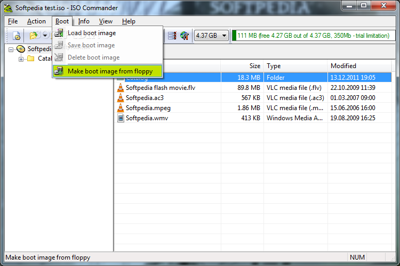Click the 18.3 MB size cell

click(x=249, y=78)
